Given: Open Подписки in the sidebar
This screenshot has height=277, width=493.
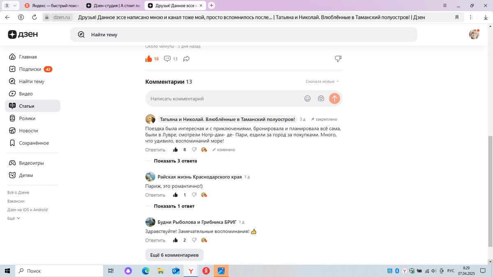Looking at the screenshot, I should (32, 69).
